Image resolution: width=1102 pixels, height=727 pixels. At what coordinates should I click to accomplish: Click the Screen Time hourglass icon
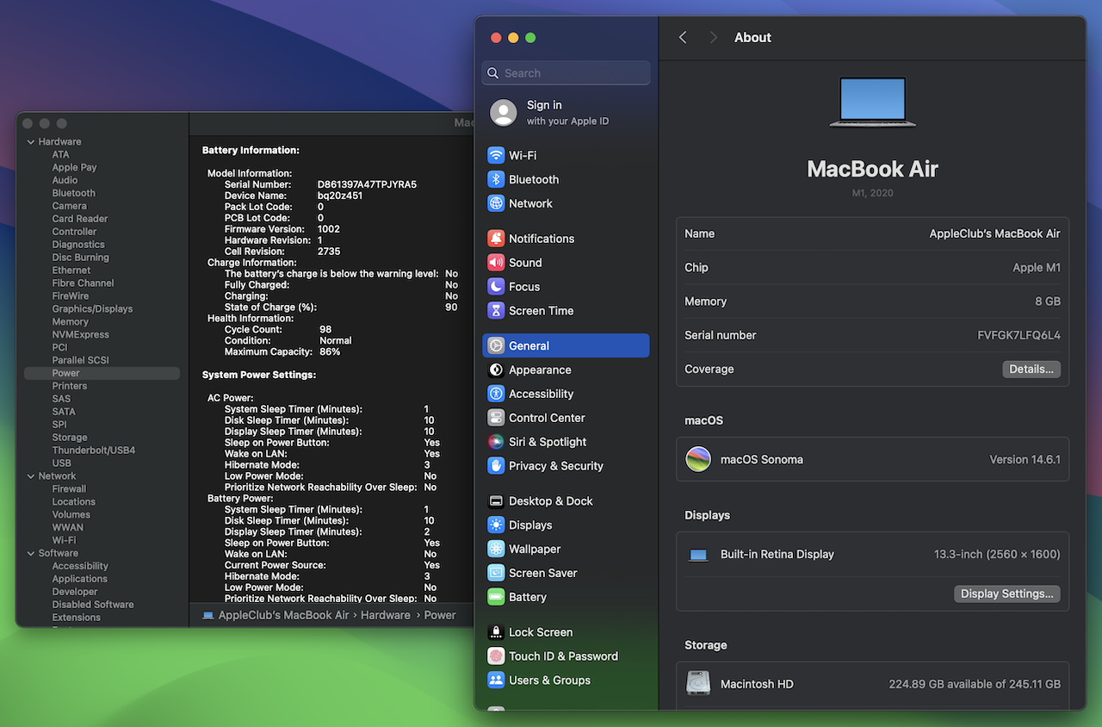[x=496, y=311]
